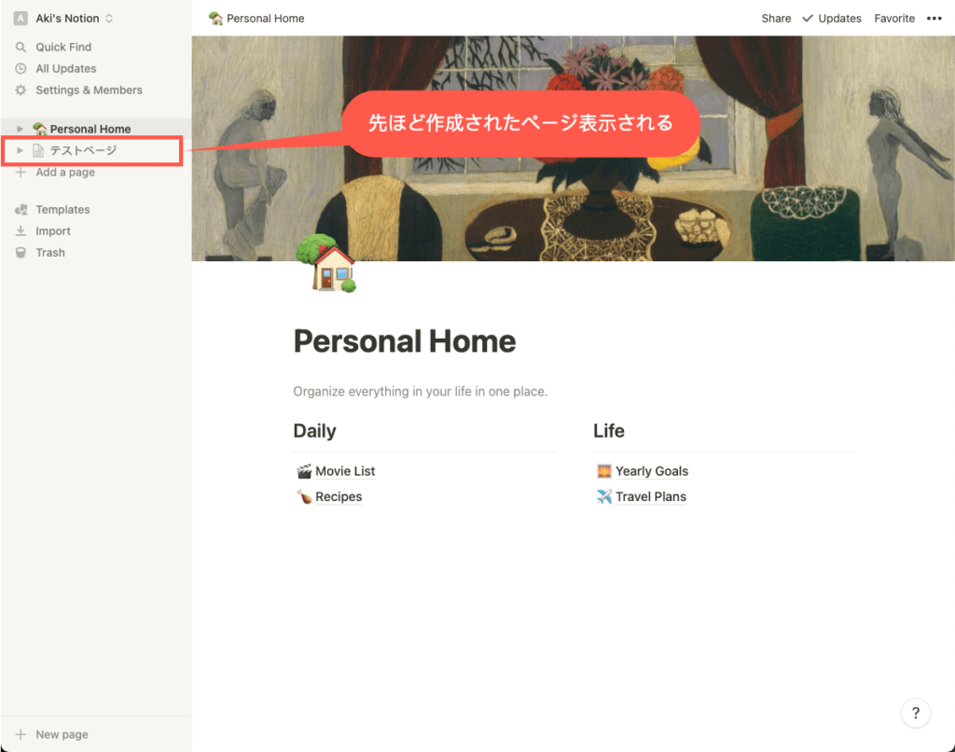Click the Import download arrow icon
This screenshot has height=752, width=955.
(21, 231)
